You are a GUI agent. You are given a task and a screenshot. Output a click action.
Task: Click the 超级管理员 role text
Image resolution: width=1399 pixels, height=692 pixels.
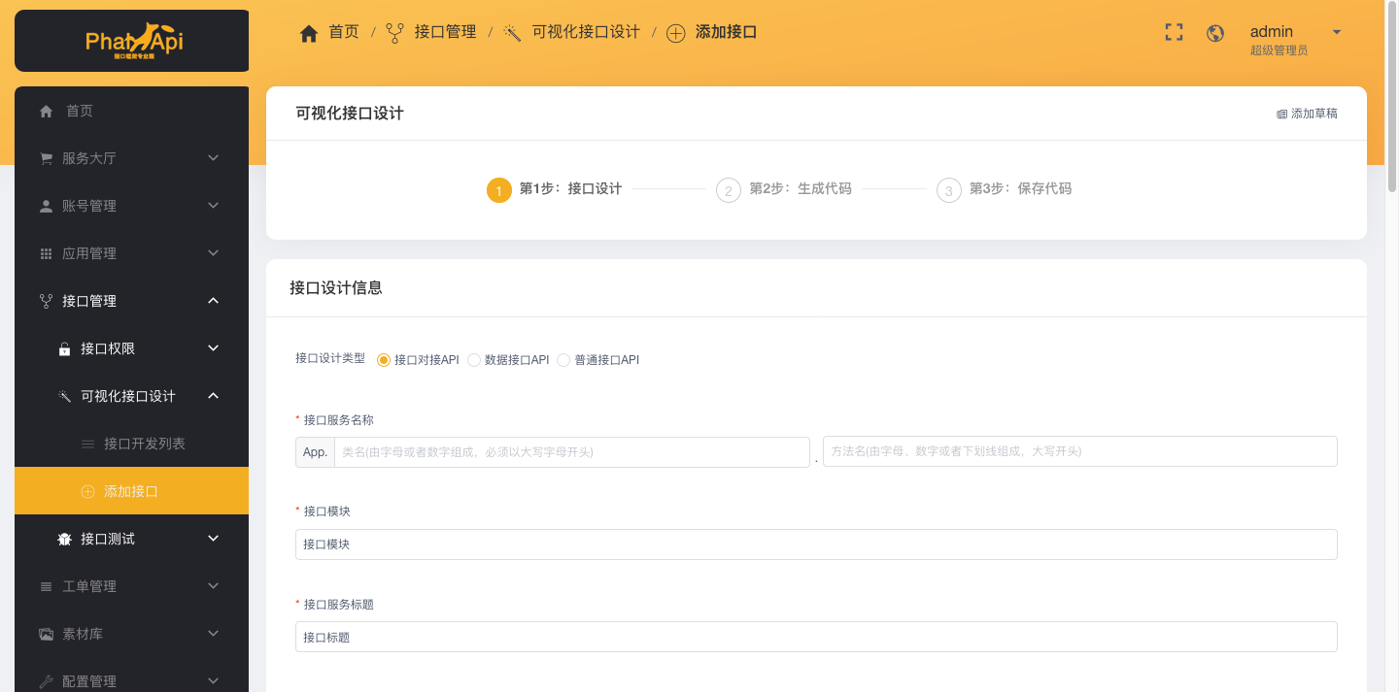point(1279,50)
